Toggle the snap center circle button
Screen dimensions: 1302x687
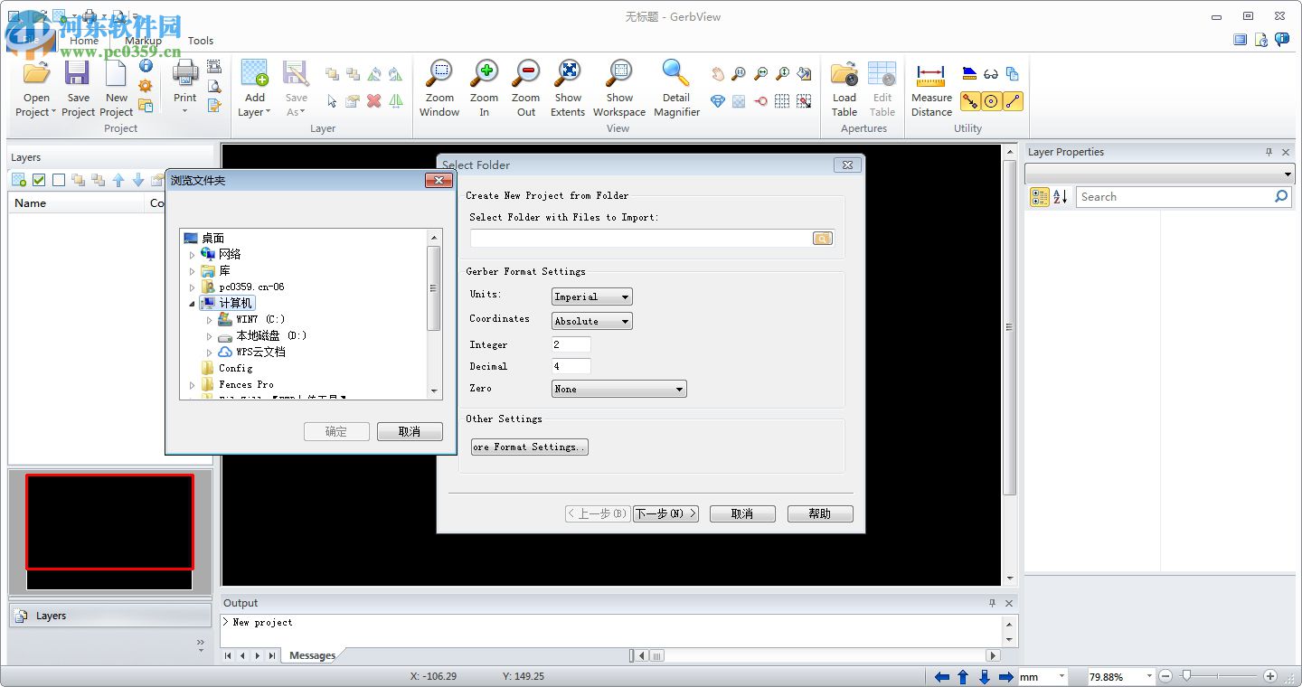(x=991, y=101)
